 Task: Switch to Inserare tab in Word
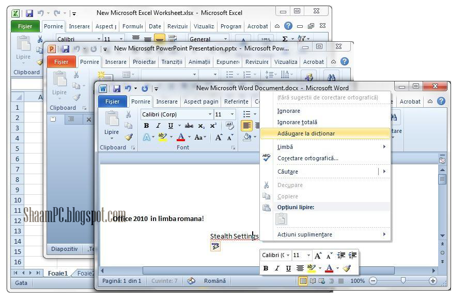point(167,101)
